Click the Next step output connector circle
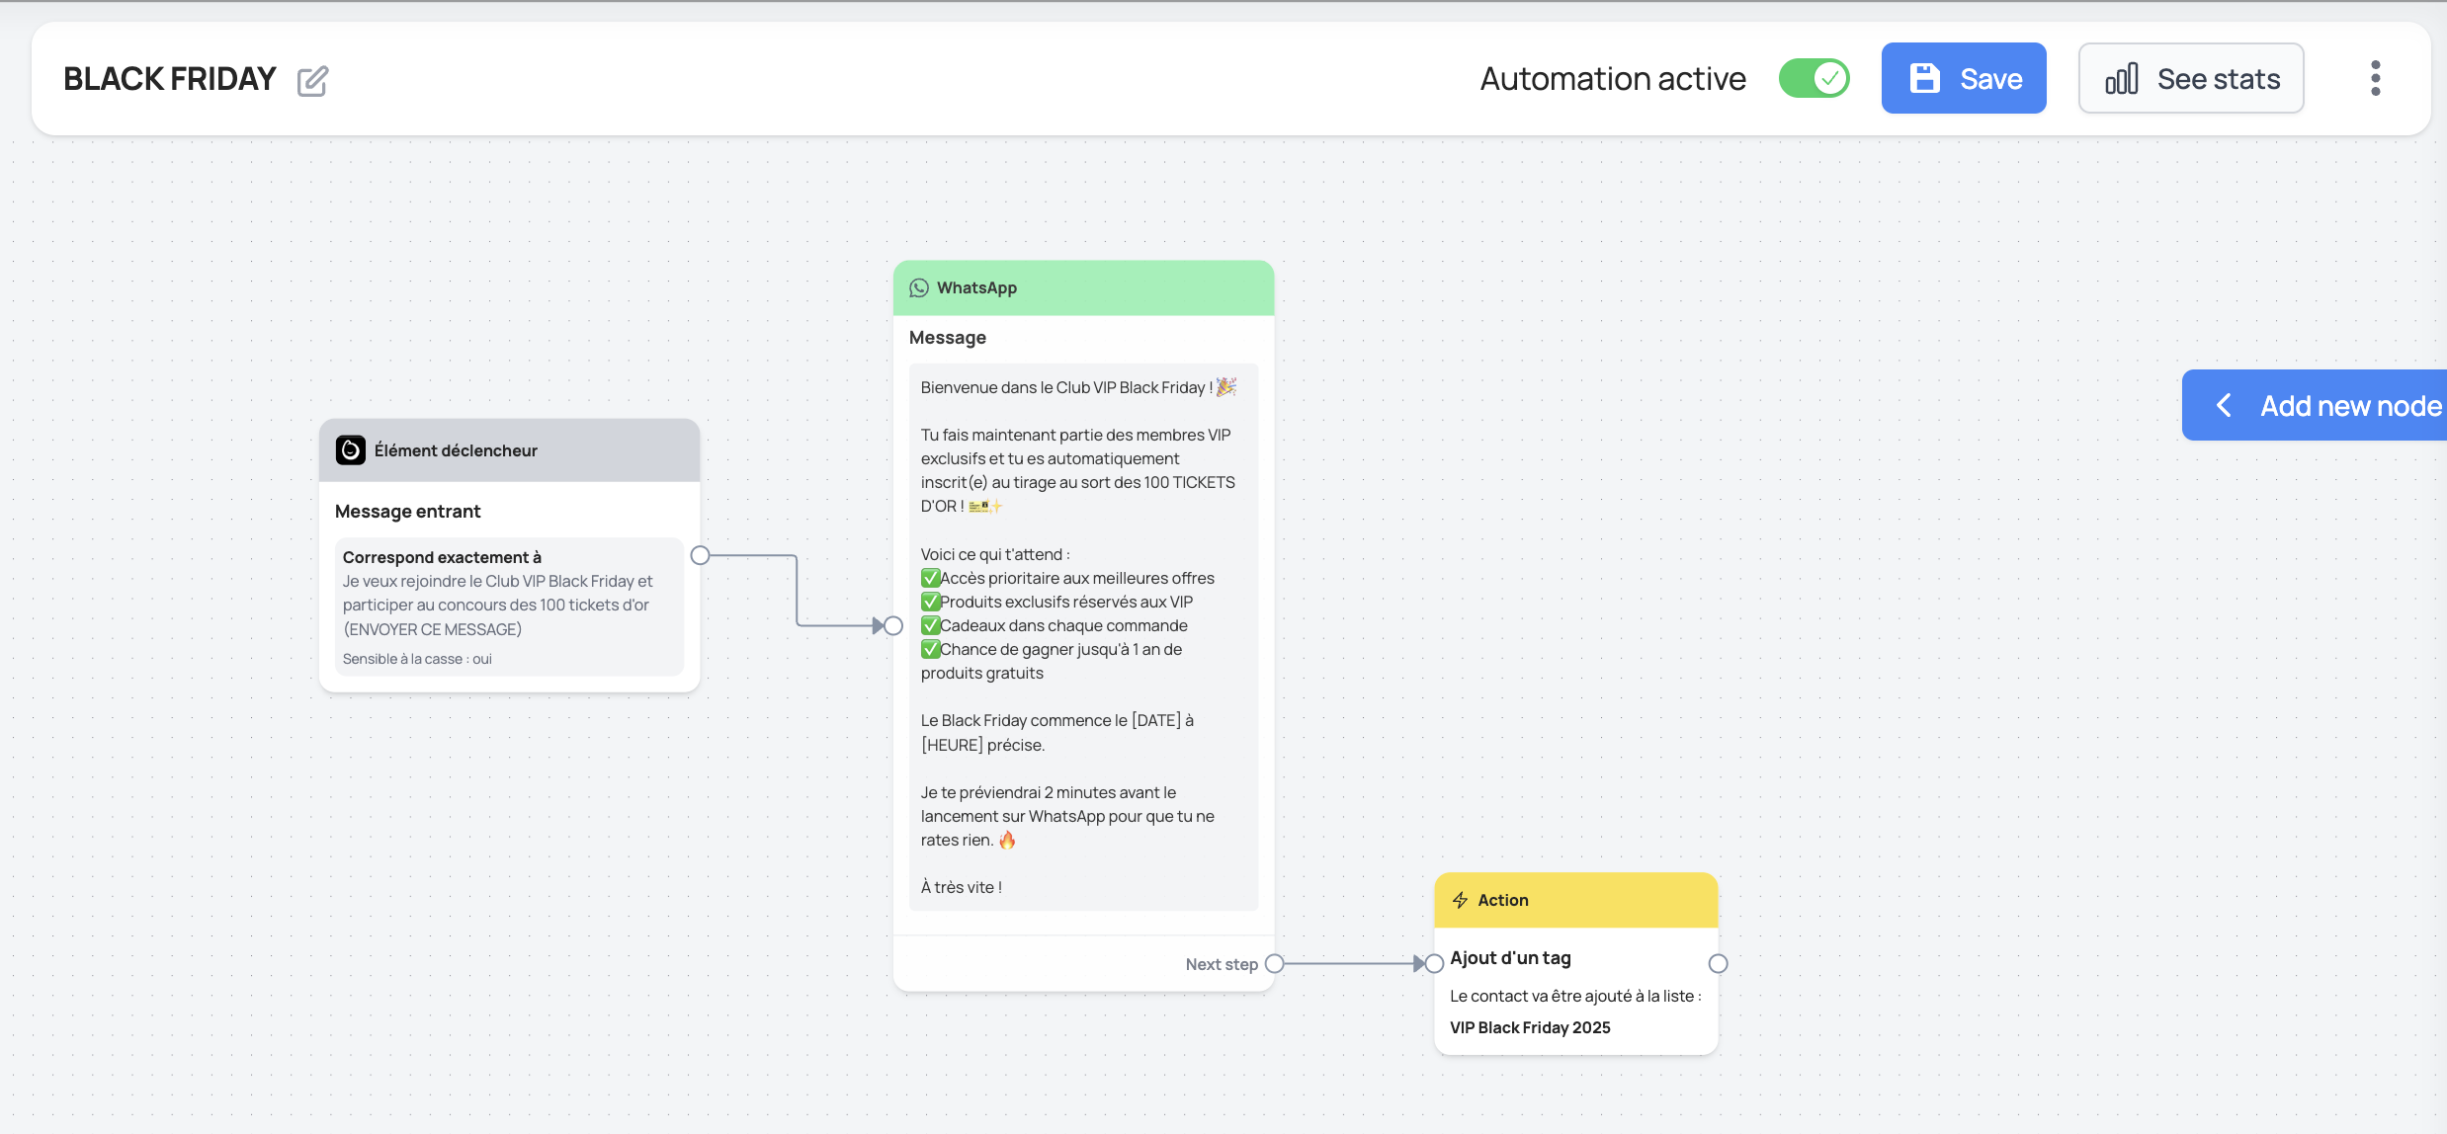Screen dimensions: 2447x1134 click(1275, 963)
